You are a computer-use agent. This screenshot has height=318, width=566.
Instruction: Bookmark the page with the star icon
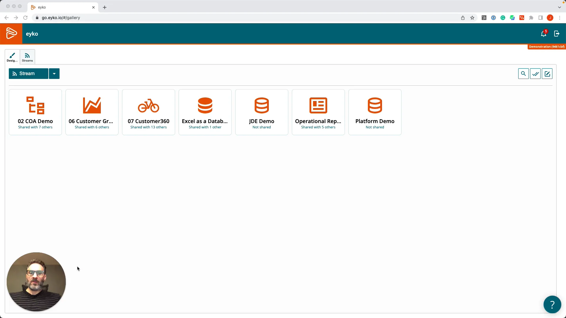point(472,18)
